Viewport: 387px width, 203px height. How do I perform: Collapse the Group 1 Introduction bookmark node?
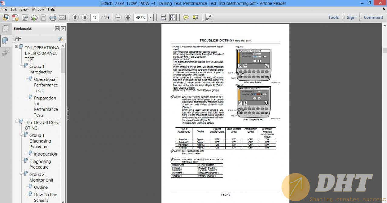[21, 65]
